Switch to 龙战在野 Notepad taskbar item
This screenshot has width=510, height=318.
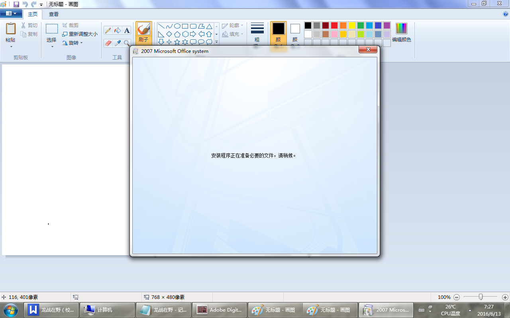coord(163,310)
